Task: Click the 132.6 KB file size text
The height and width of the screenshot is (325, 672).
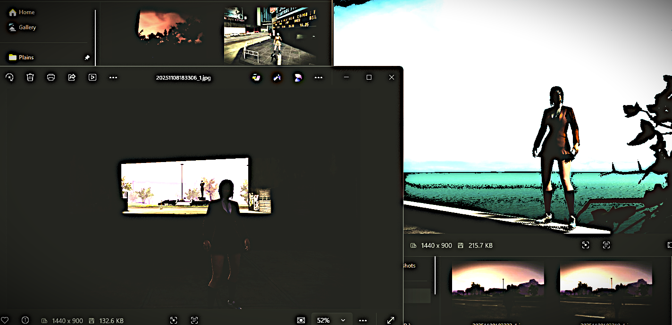Action: (111, 321)
